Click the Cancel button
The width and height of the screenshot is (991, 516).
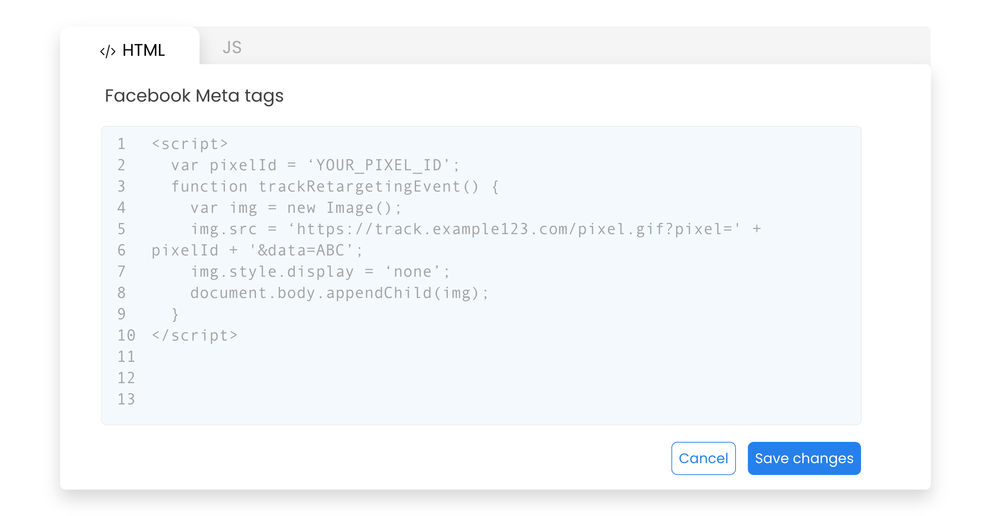point(703,458)
